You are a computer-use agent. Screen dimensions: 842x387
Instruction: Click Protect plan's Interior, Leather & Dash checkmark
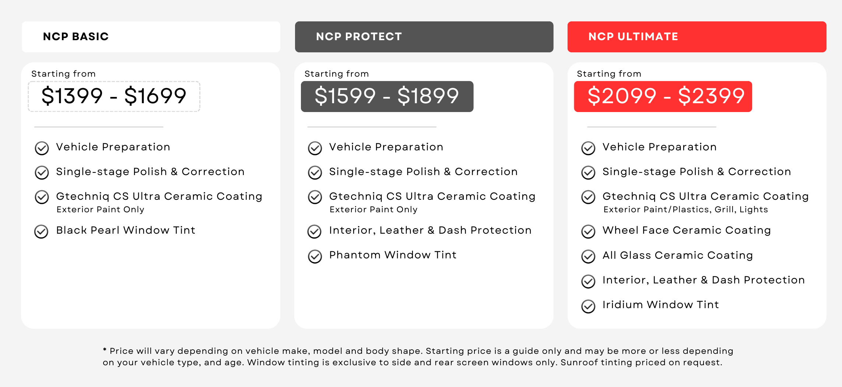point(315,231)
